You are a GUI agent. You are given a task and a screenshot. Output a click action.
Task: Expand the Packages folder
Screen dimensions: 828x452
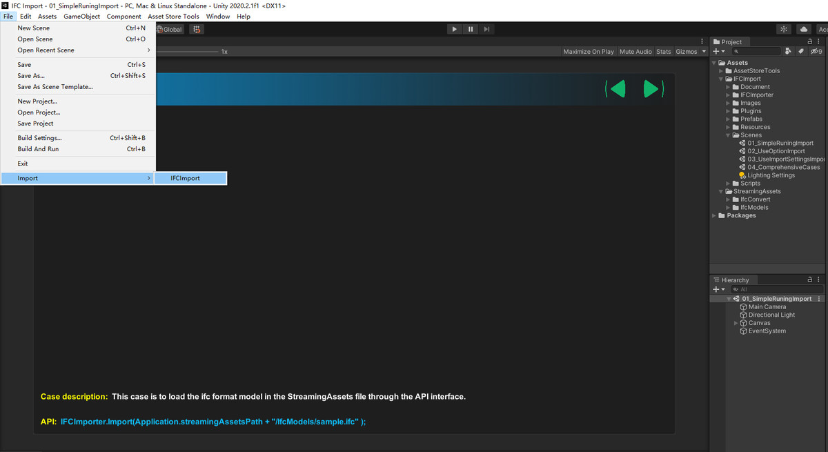(714, 215)
